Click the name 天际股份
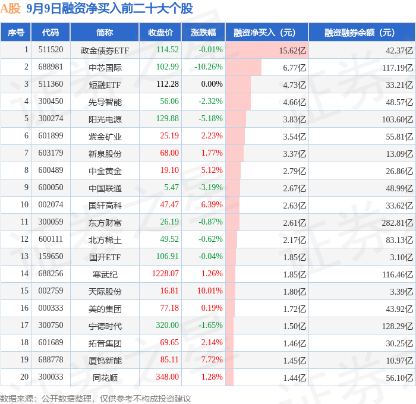 (x=105, y=292)
